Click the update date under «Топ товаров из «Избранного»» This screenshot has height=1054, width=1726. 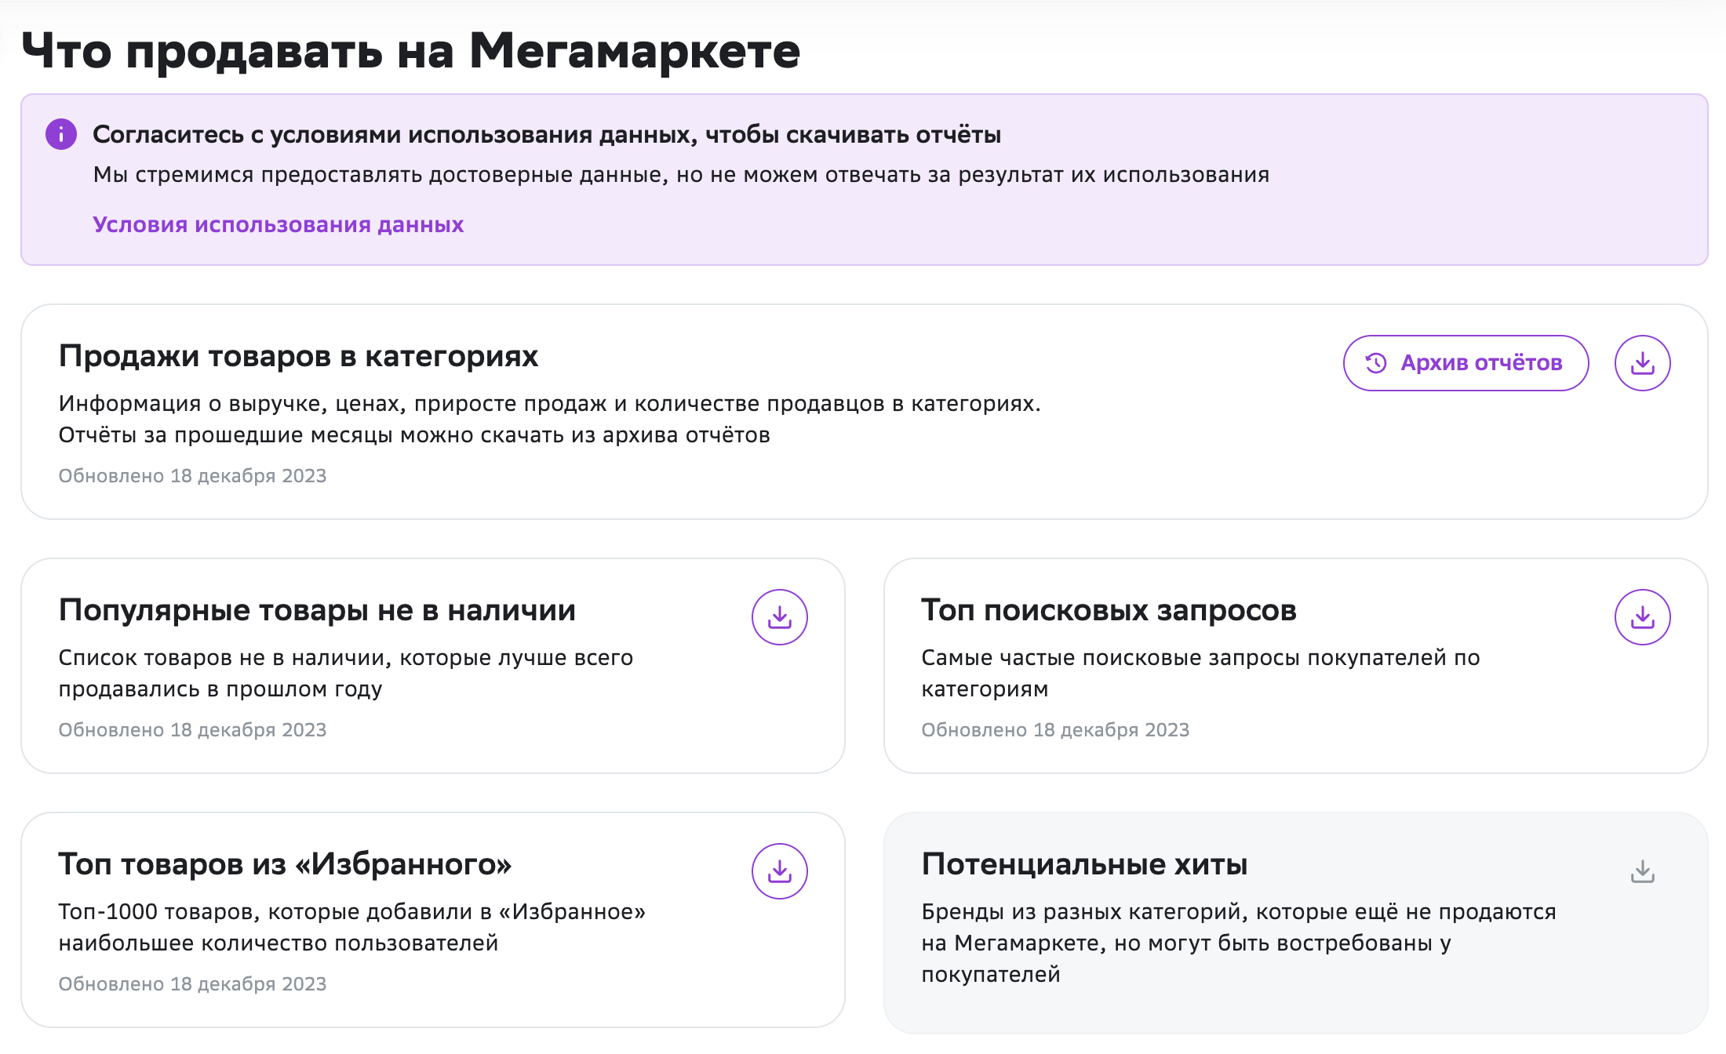[x=192, y=984]
